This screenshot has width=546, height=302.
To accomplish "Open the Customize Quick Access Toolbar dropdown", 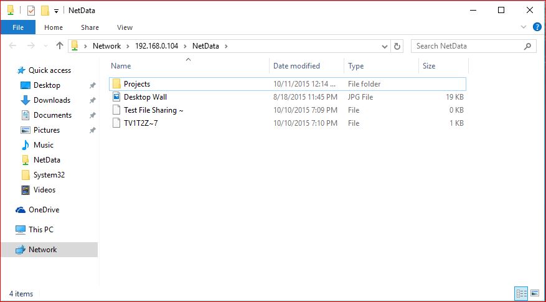I will (x=56, y=11).
